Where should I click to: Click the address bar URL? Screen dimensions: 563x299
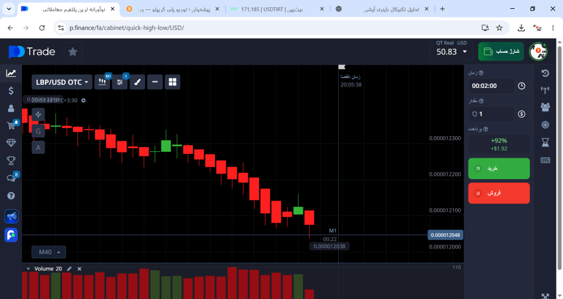tap(127, 27)
